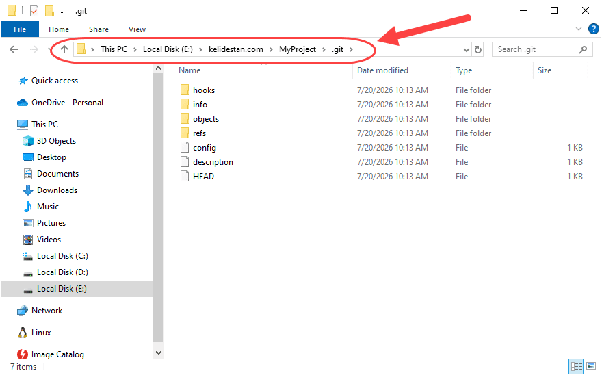Open Linux in the navigation pane
This screenshot has height=375, width=602.
point(41,333)
